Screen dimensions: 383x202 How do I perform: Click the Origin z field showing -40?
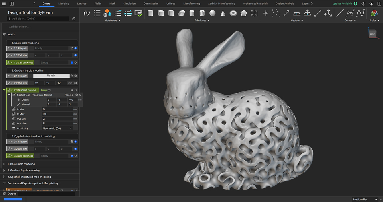pos(73,99)
